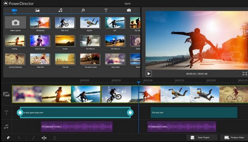Viewport: 248px width, 142px height.
Task: Click right trim handle of selected title
Action: 130,112
